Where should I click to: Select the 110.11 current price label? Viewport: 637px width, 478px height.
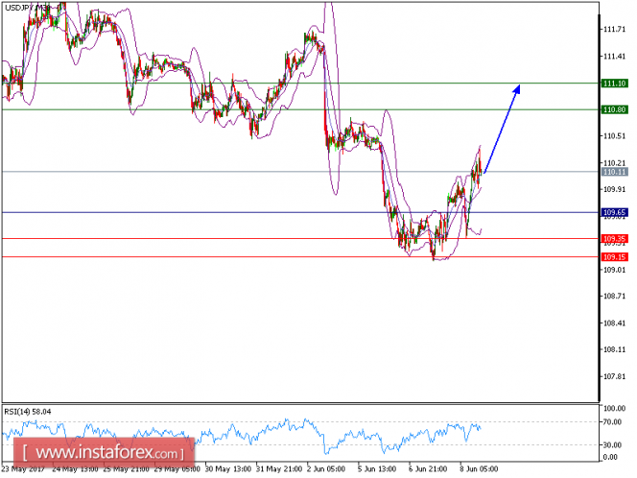pos(615,173)
